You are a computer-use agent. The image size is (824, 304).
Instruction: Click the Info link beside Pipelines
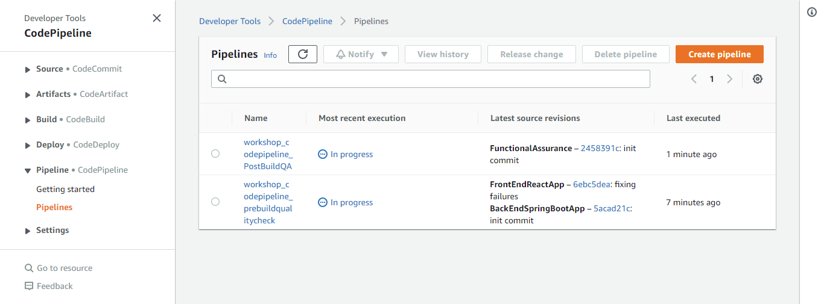point(270,55)
